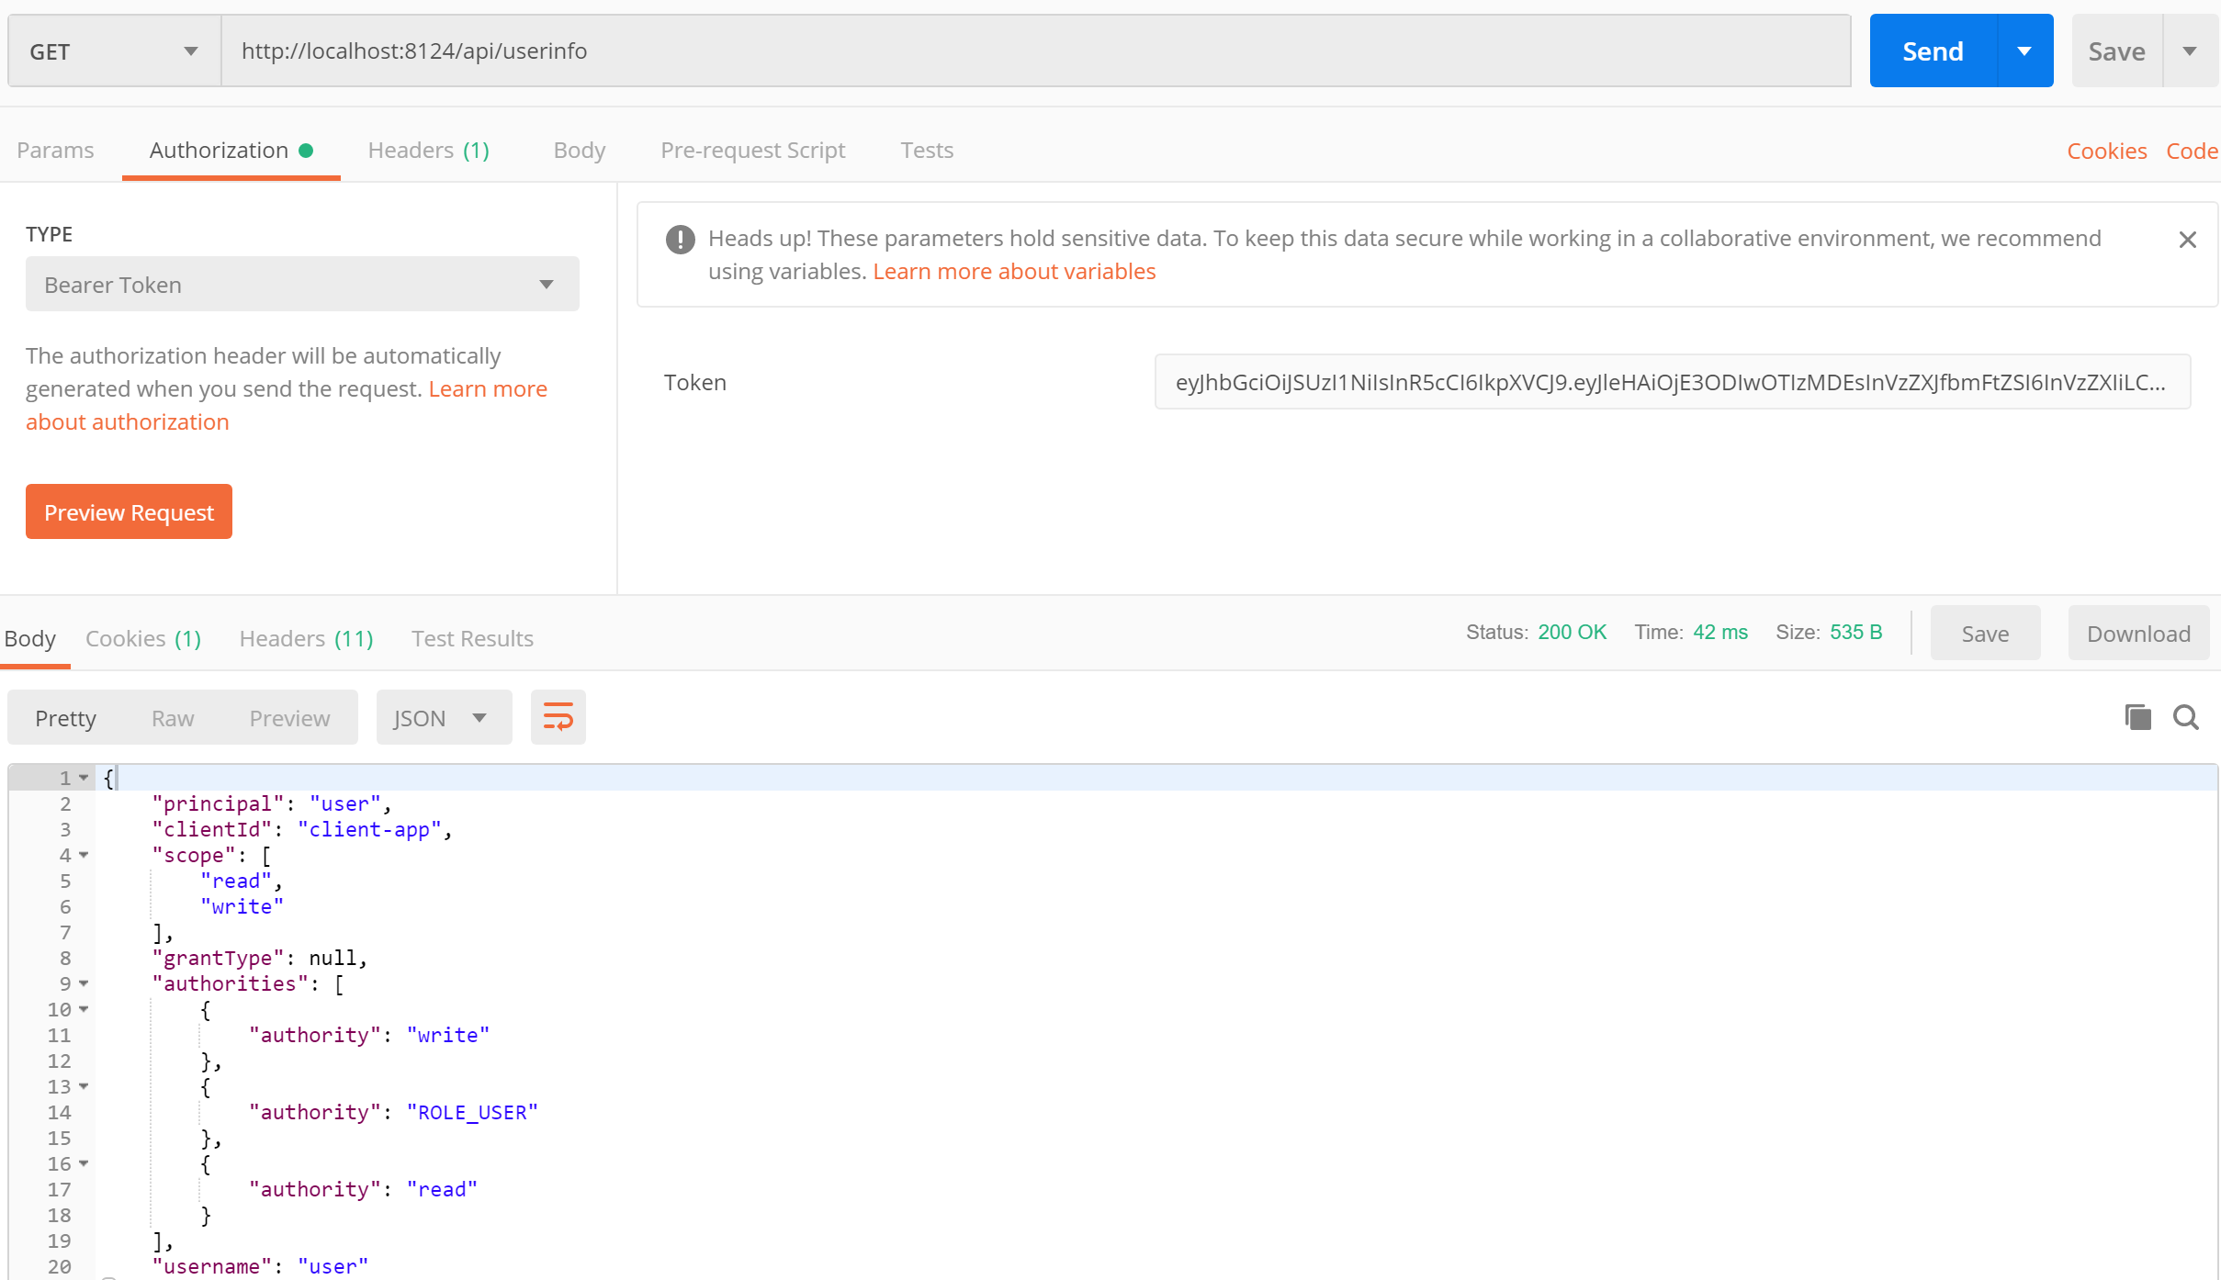Open the Learn more about variables link
2221x1280 pixels.
coord(1014,272)
